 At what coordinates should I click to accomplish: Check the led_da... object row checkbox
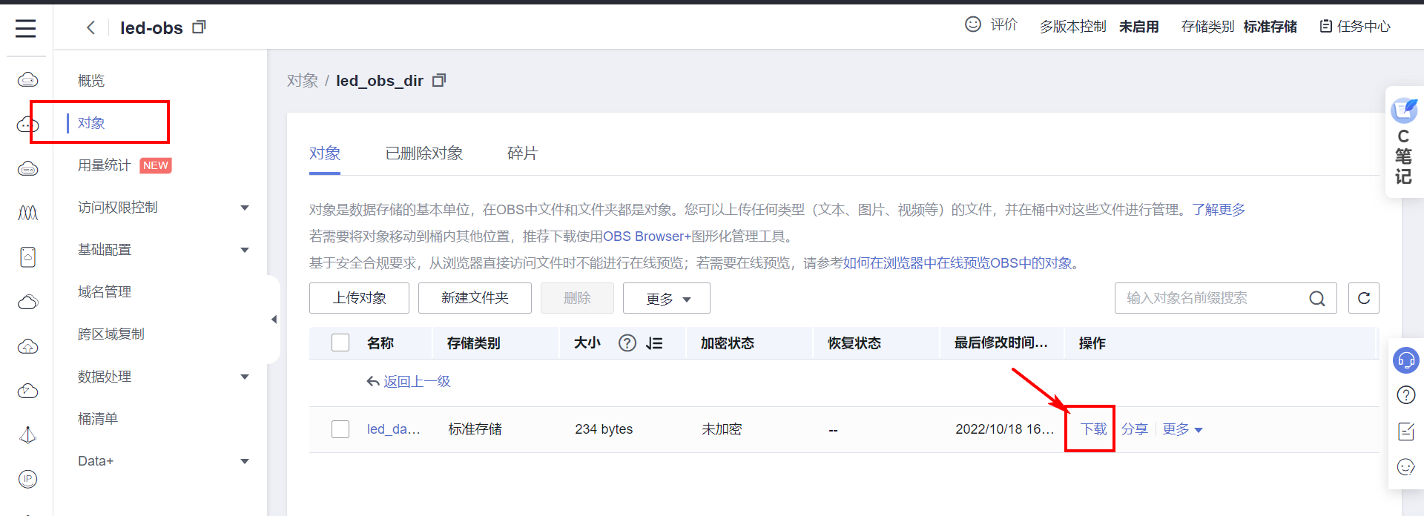(340, 429)
